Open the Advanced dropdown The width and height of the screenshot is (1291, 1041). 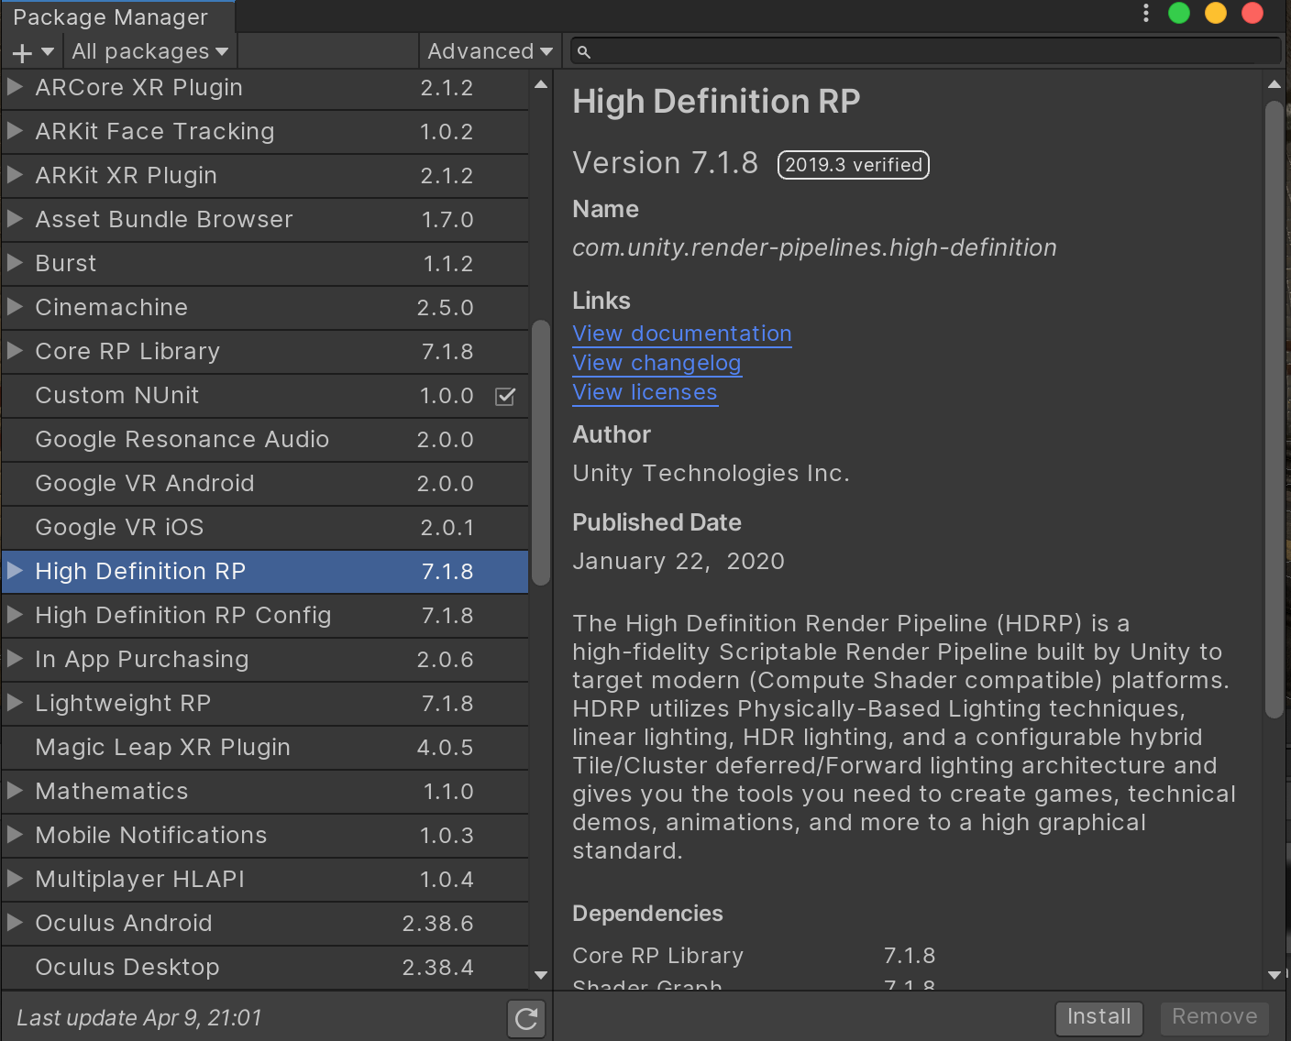coord(489,51)
